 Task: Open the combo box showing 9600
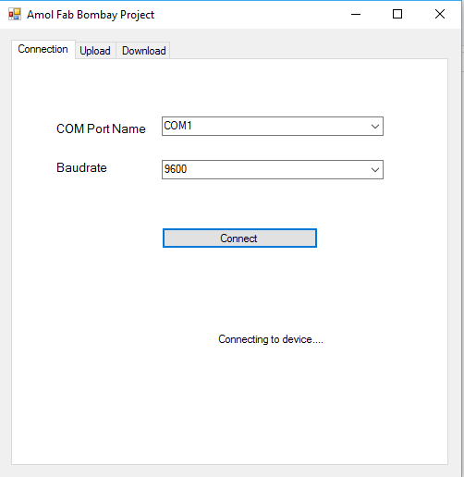[273, 169]
